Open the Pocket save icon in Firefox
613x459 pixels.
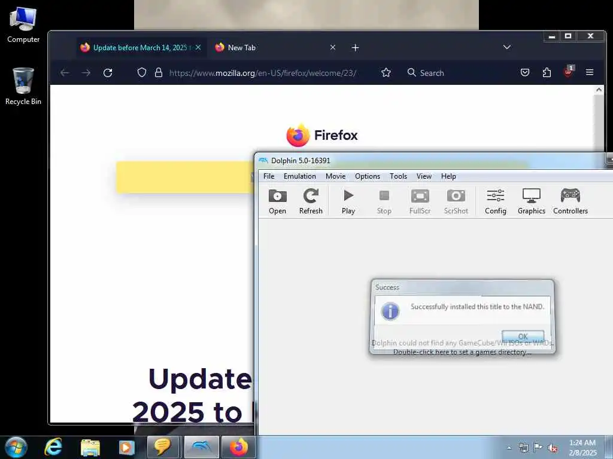(x=525, y=72)
